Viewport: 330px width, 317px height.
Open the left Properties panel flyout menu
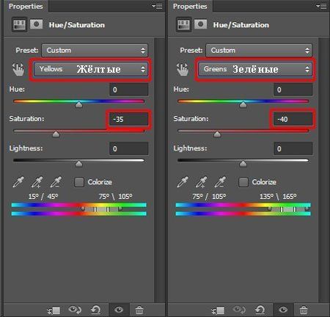click(x=157, y=6)
